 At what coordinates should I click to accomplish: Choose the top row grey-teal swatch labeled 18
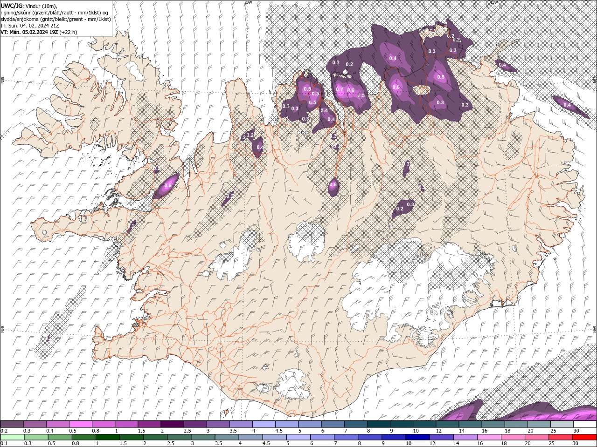click(x=516, y=424)
